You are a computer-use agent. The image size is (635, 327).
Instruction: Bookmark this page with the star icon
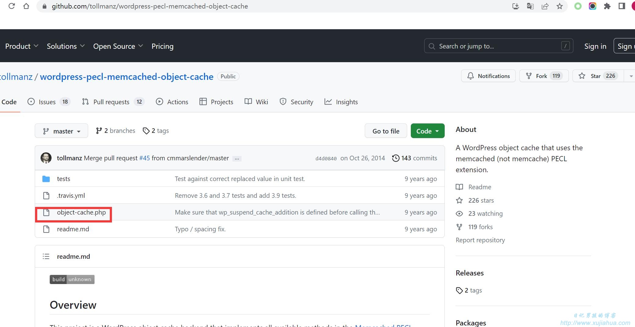559,6
